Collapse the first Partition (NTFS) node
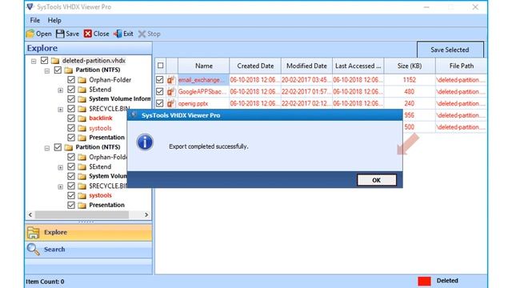This screenshot has width=512, height=288. pyautogui.click(x=47, y=71)
